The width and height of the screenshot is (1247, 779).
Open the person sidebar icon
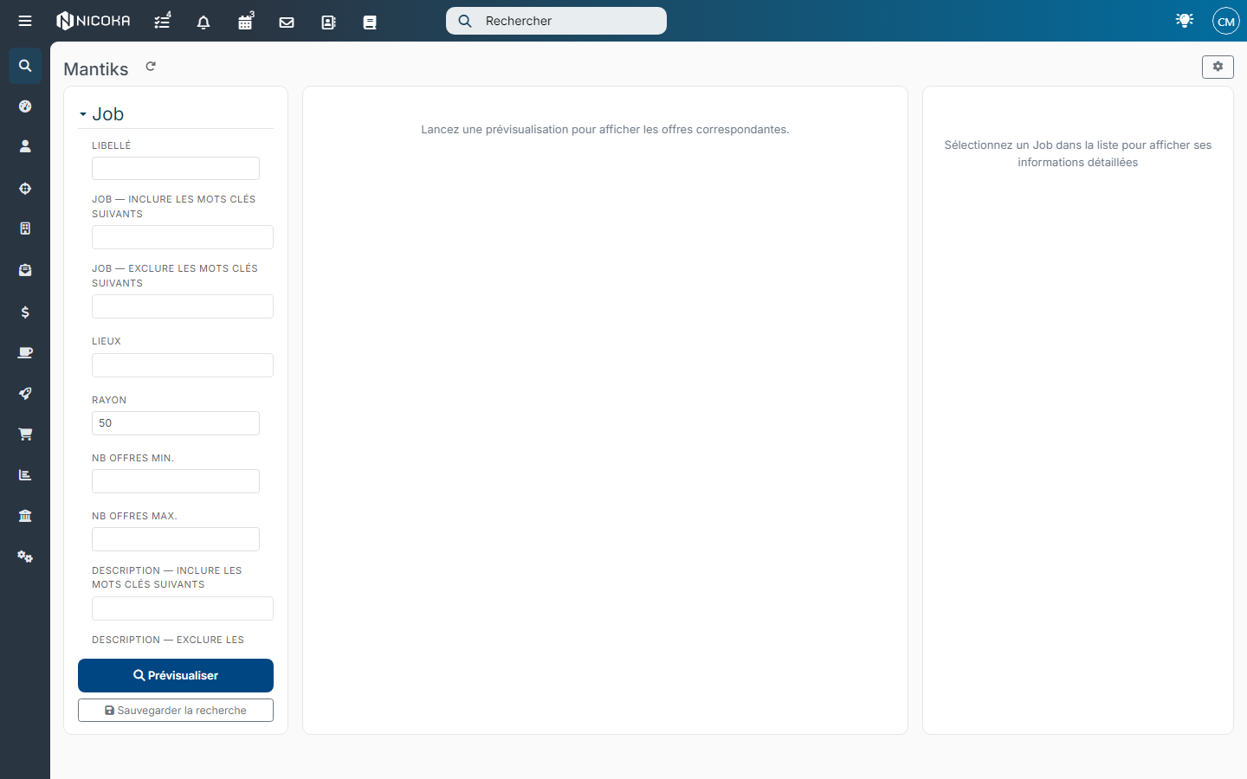(25, 147)
